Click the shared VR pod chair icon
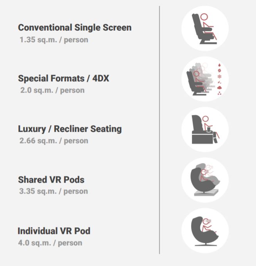Image resolution: width=256 pixels, height=266 pixels. (x=204, y=180)
